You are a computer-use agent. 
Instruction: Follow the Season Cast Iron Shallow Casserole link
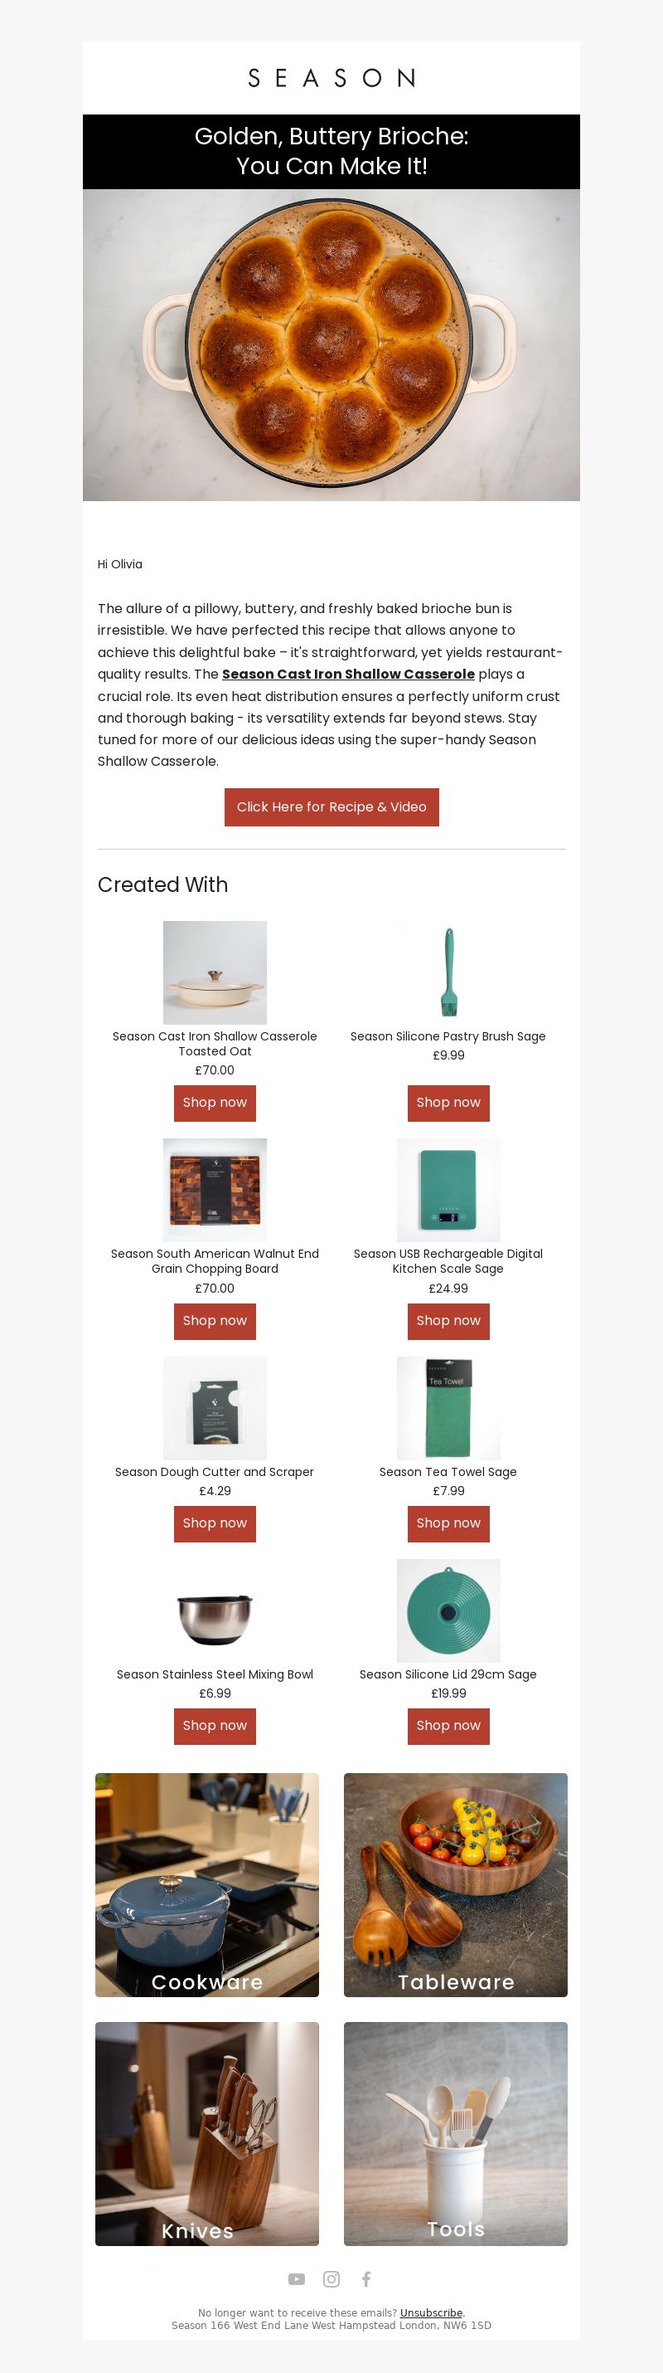click(349, 675)
